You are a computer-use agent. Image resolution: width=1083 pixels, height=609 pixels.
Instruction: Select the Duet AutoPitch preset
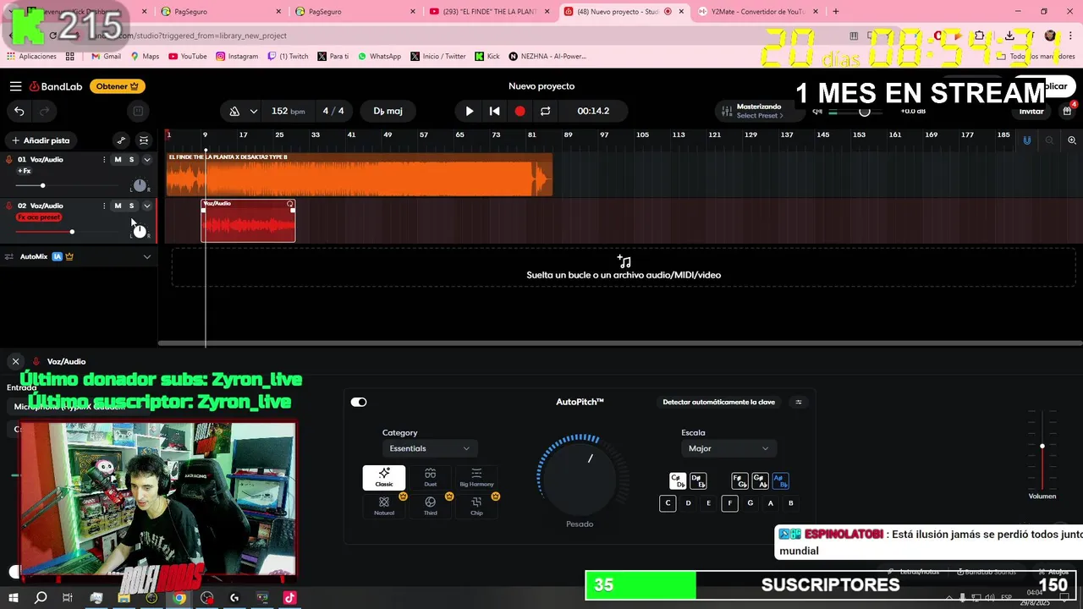431,478
